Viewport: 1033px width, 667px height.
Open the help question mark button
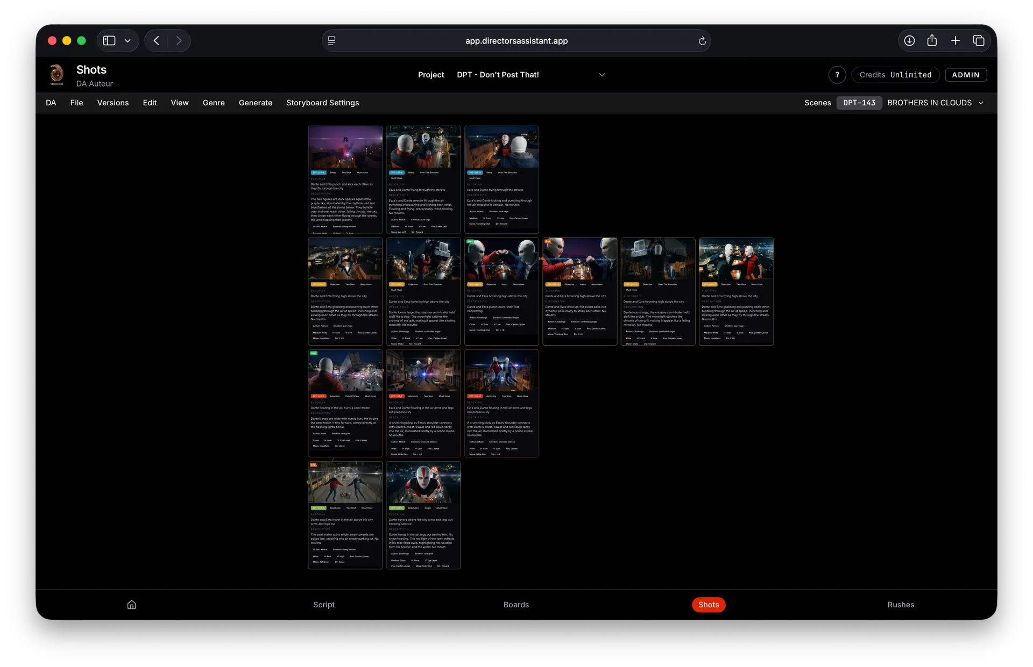(x=837, y=75)
